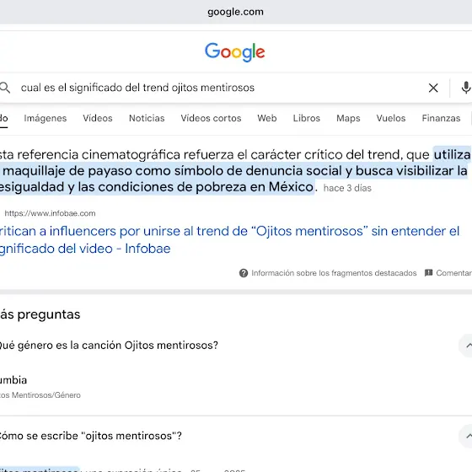The image size is (472, 472).
Task: Click the google.com address bar
Action: (x=236, y=12)
